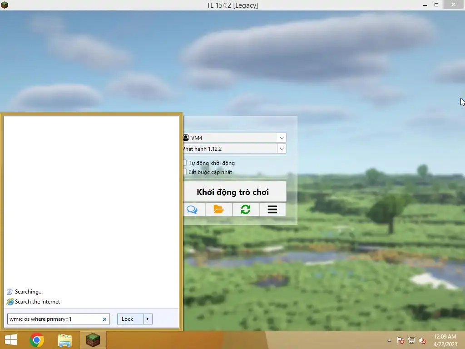The height and width of the screenshot is (349, 465).
Task: Open the game folder icon button
Action: (219, 209)
